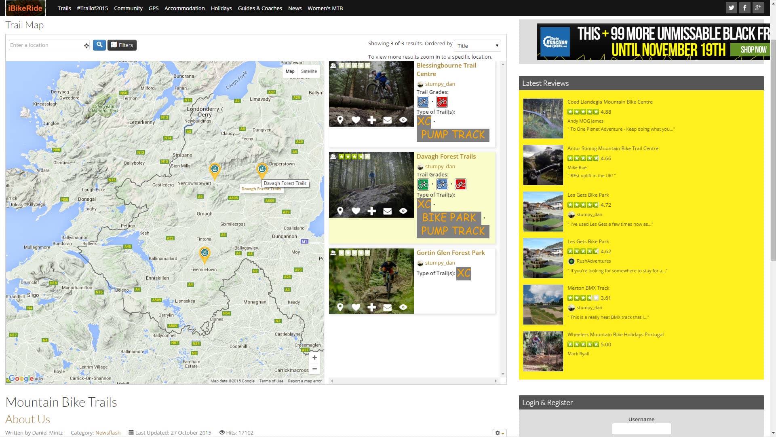This screenshot has height=437, width=776.
Task: Click the Newsflash category link
Action: (x=108, y=433)
